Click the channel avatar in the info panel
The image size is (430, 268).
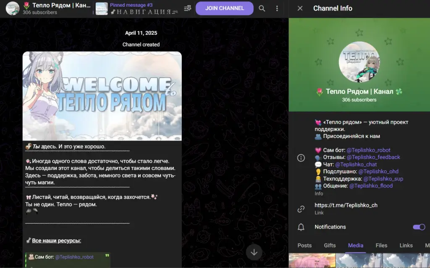(359, 62)
